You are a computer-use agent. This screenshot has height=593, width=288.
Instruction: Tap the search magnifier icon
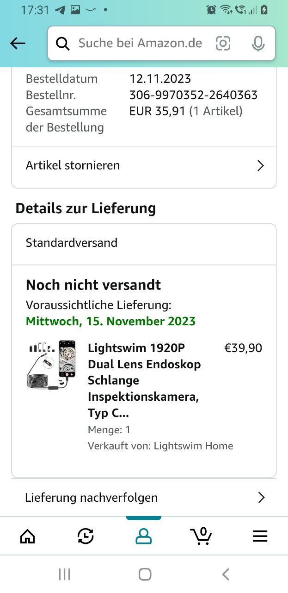(63, 44)
